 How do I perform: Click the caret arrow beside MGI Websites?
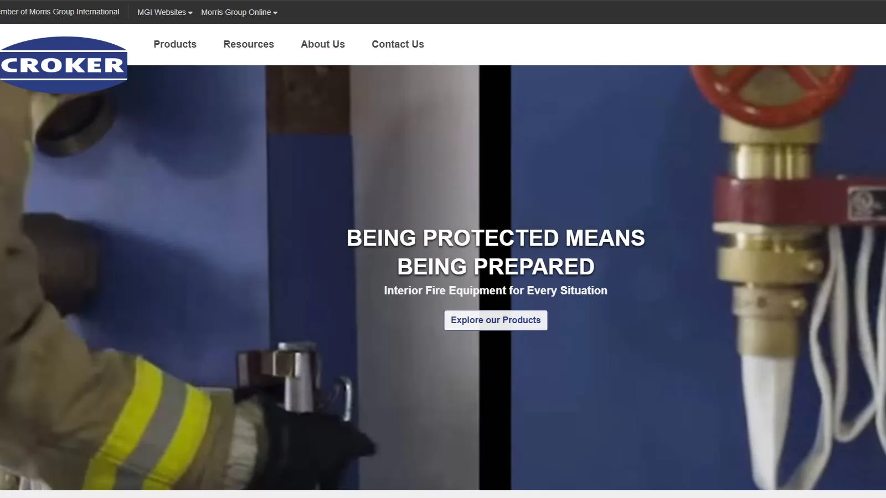[x=190, y=13]
